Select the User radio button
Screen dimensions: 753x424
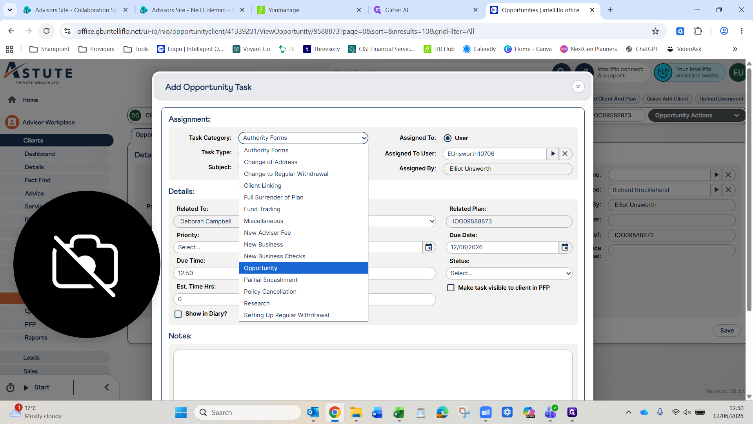point(447,138)
